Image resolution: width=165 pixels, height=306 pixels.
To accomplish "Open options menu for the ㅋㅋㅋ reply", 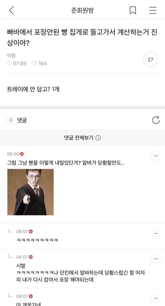I will [x=156, y=233].
